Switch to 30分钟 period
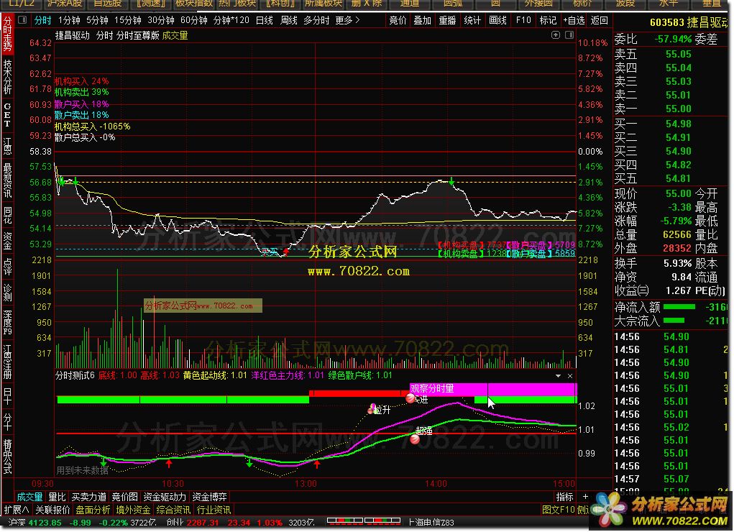 click(160, 20)
